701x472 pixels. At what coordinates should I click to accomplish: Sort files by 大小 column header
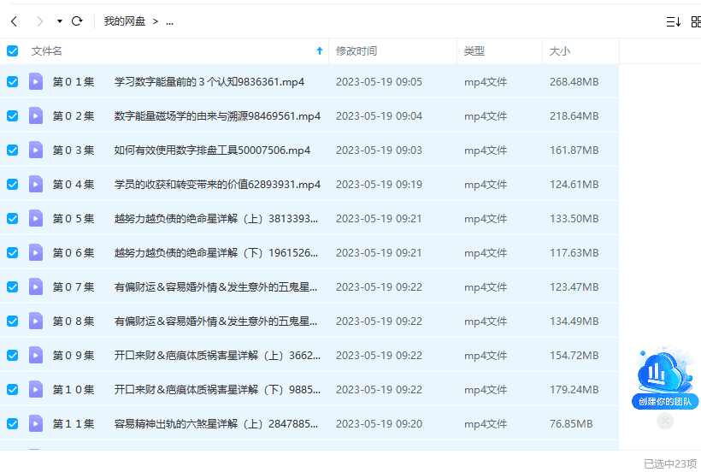pyautogui.click(x=560, y=51)
